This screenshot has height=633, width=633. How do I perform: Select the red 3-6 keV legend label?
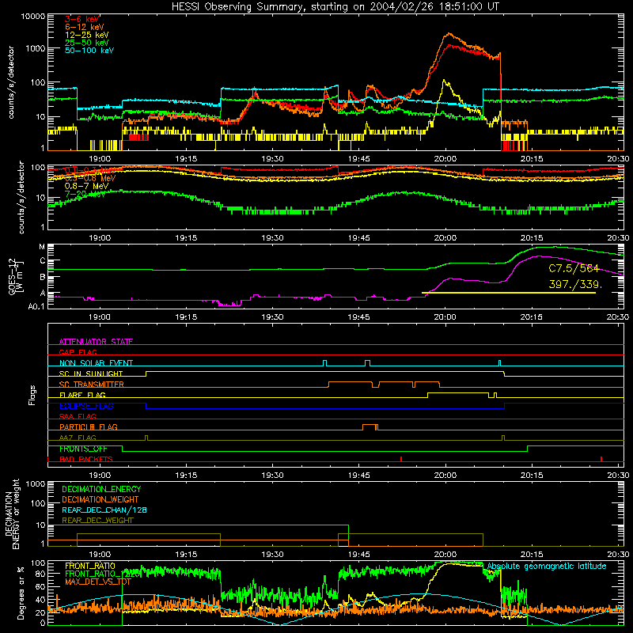tap(81, 19)
